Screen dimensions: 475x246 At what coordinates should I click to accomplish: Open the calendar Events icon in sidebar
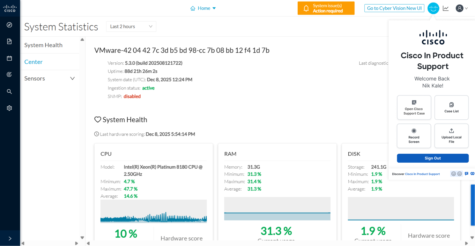pyautogui.click(x=9, y=58)
